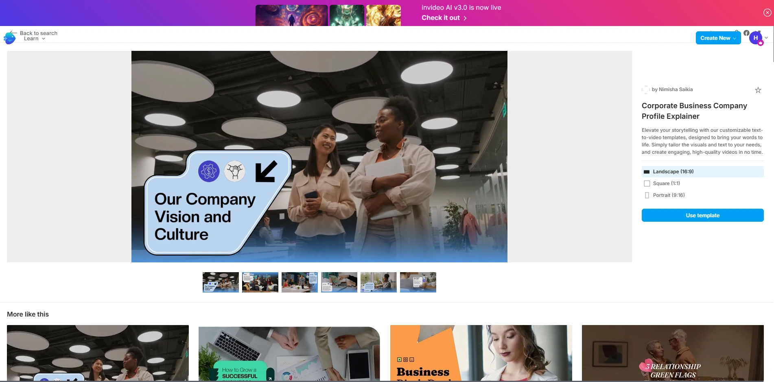Screen dimensions: 774x382
Task: Click the Use template button
Action: click(x=702, y=215)
